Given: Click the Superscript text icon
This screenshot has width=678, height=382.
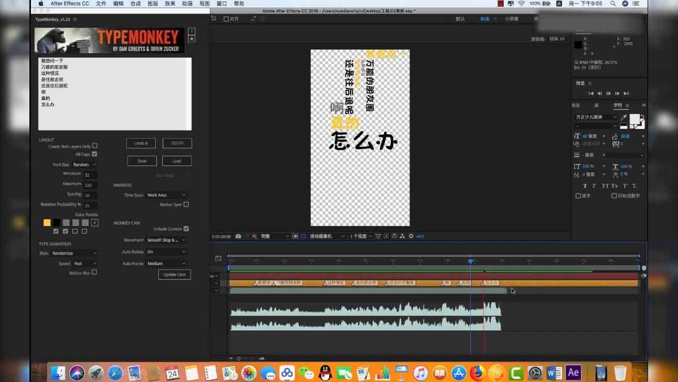Looking at the screenshot, I should pyautogui.click(x=625, y=186).
